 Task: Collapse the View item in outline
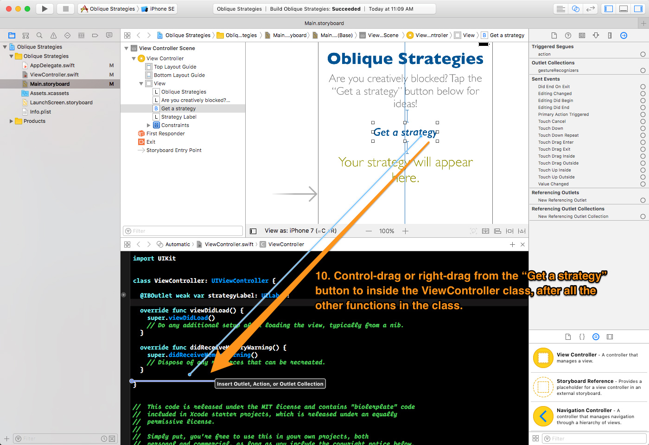click(141, 83)
